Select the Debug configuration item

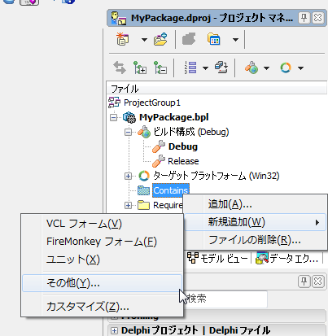(183, 146)
